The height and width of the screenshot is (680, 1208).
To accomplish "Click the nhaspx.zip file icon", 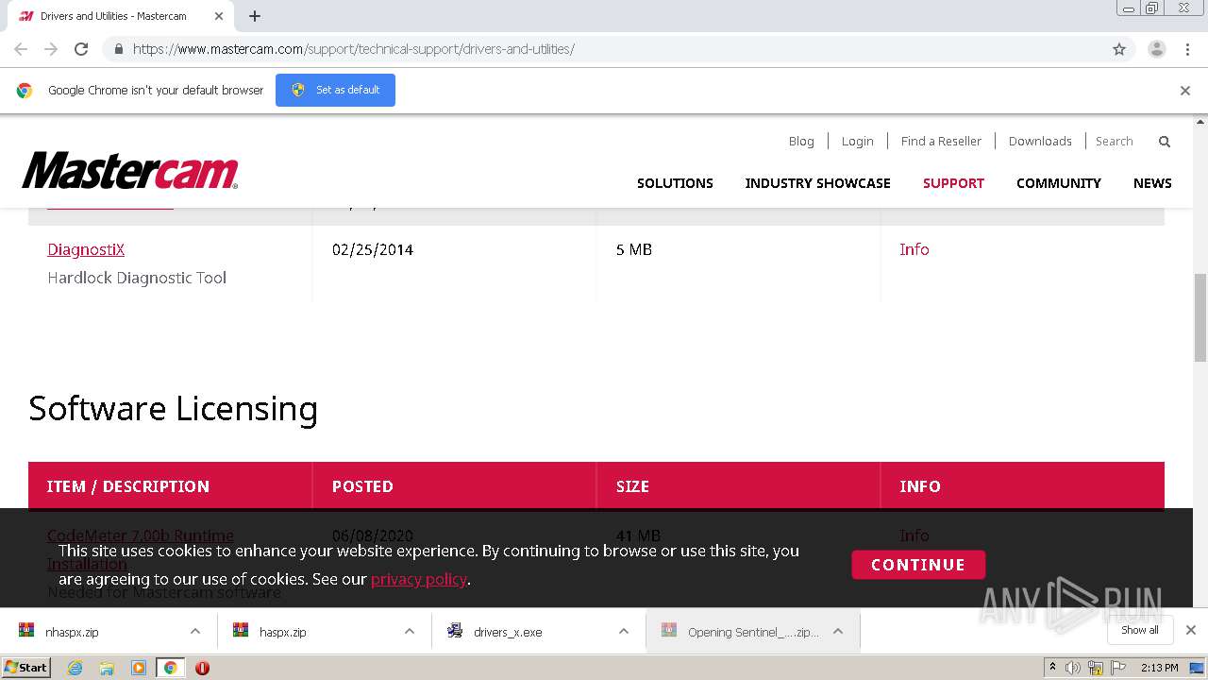I will coord(26,631).
